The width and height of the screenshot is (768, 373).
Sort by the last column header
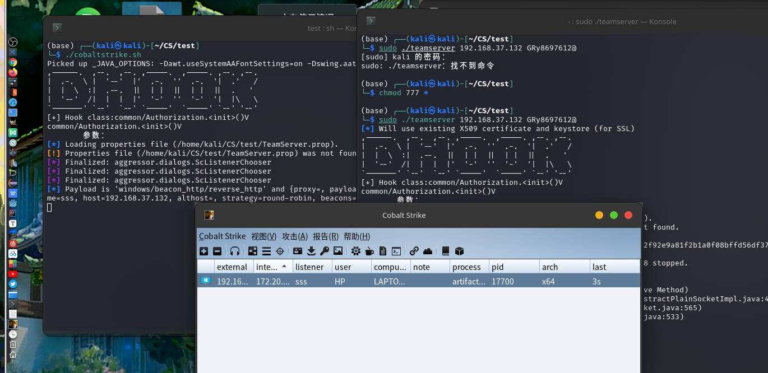point(615,267)
